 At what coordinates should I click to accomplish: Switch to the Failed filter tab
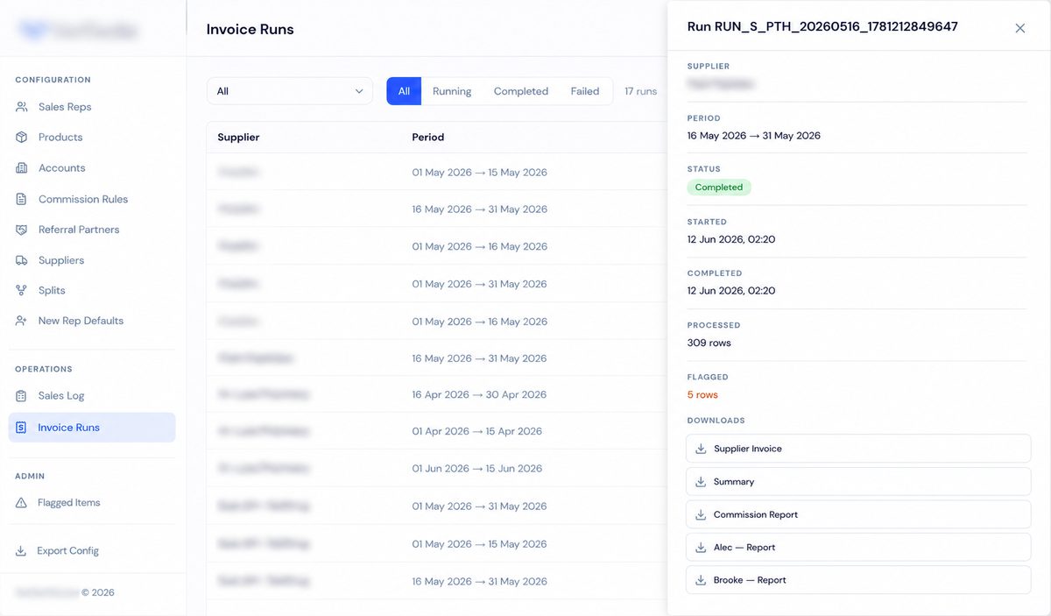[585, 91]
